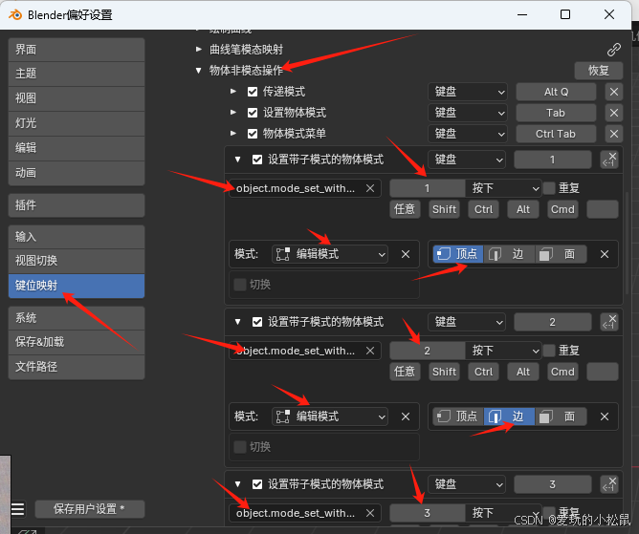Image resolution: width=639 pixels, height=534 pixels.
Task: Open the 主题 preferences tab
Action: 77,74
